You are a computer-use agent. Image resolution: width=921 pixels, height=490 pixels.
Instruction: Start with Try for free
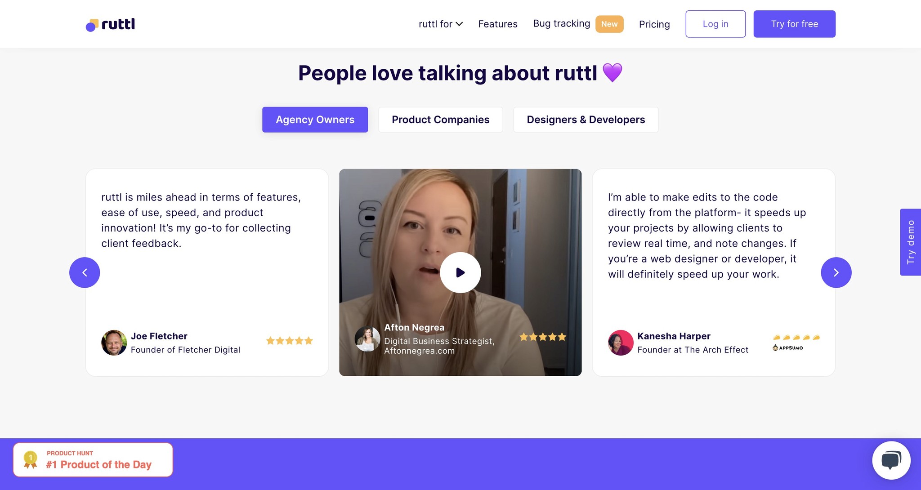click(x=794, y=24)
